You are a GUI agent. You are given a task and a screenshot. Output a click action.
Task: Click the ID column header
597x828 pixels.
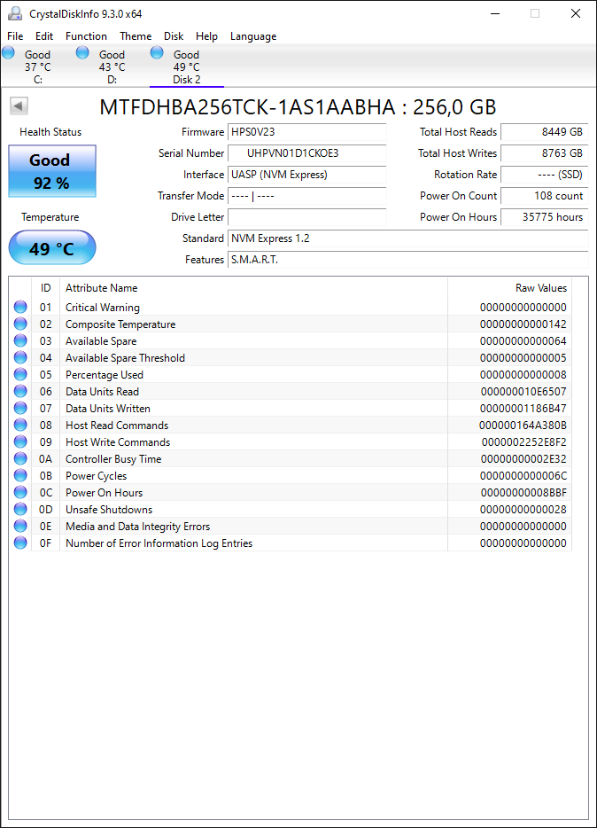coord(46,288)
